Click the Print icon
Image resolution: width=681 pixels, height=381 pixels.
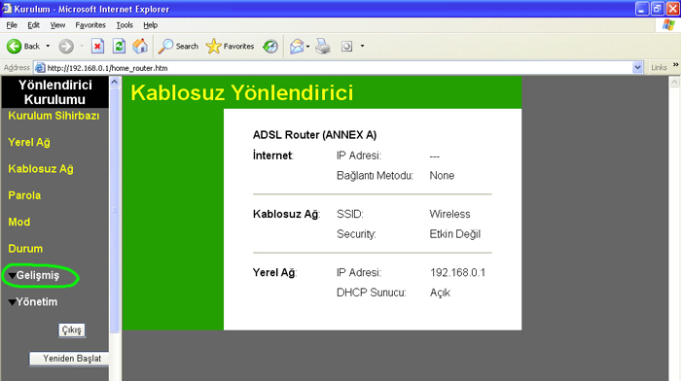point(323,46)
